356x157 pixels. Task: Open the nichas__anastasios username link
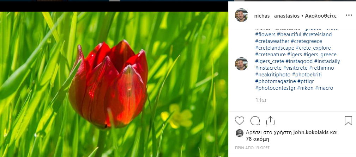277,16
